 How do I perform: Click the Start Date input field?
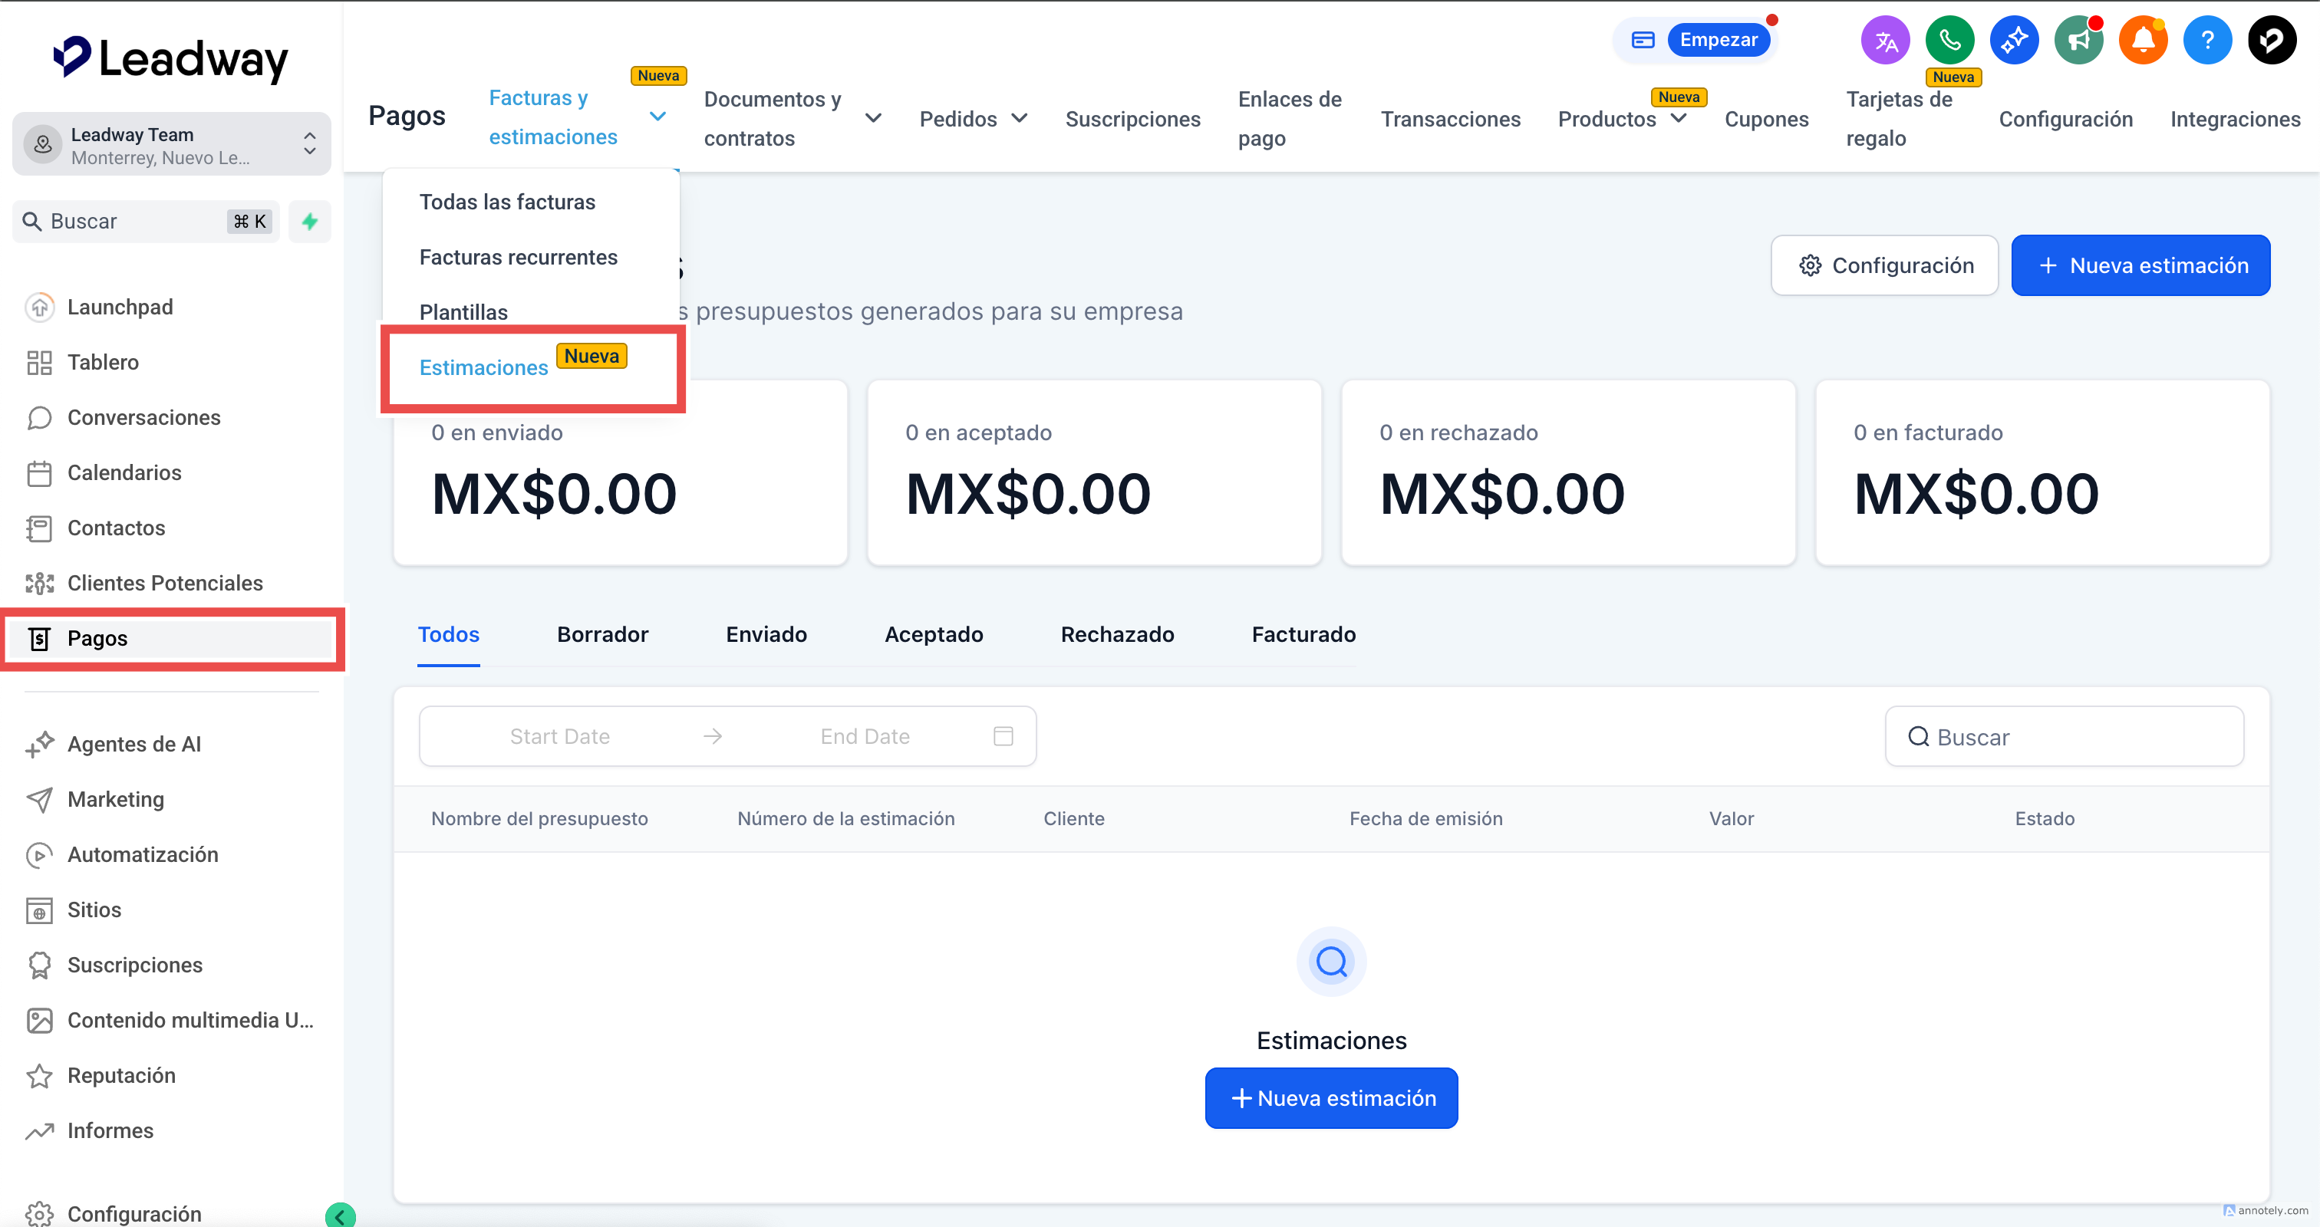(559, 736)
